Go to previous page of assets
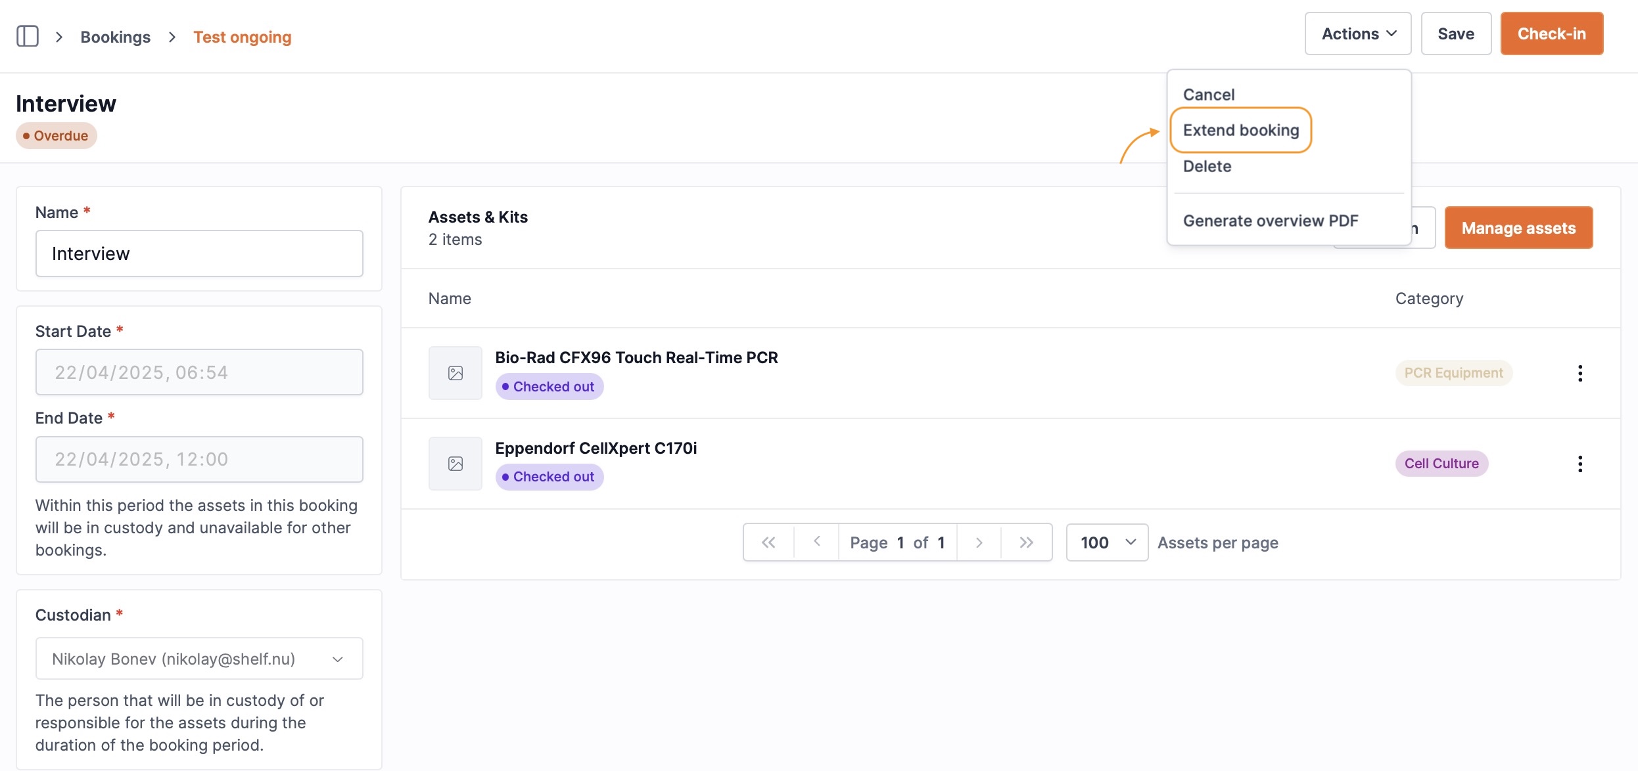1638x771 pixels. (816, 542)
